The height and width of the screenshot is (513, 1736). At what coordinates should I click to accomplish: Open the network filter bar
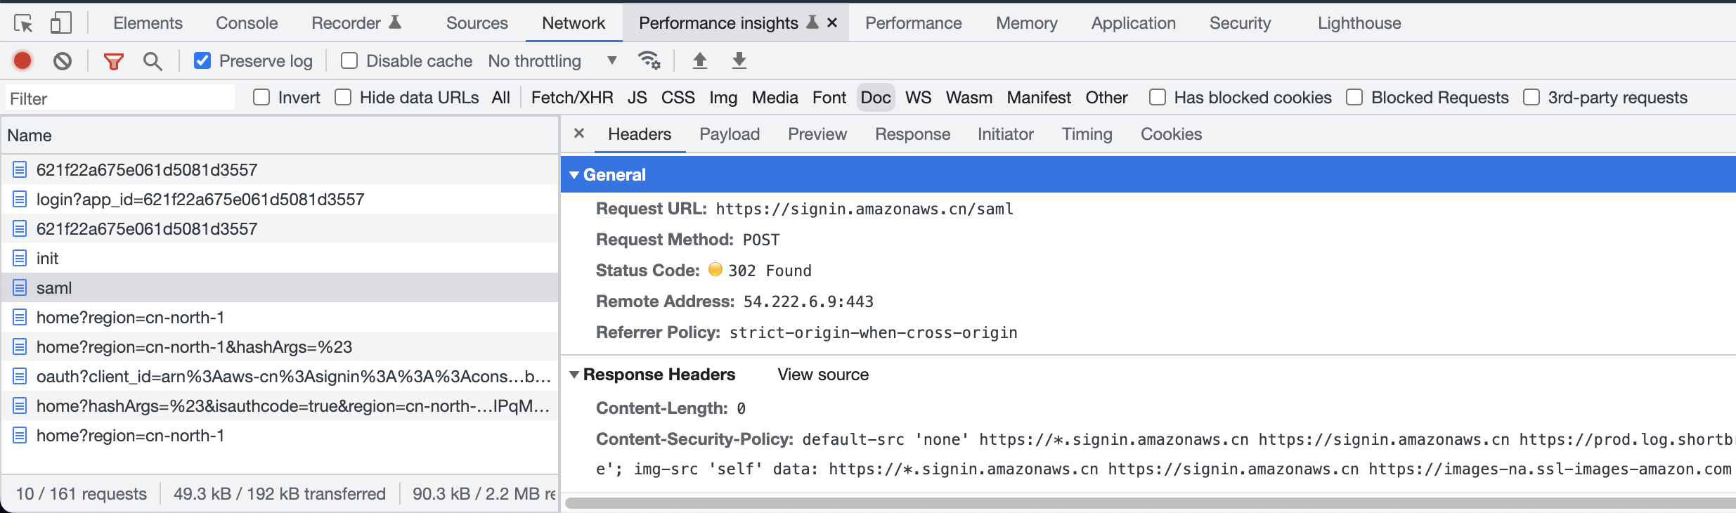[x=112, y=60]
